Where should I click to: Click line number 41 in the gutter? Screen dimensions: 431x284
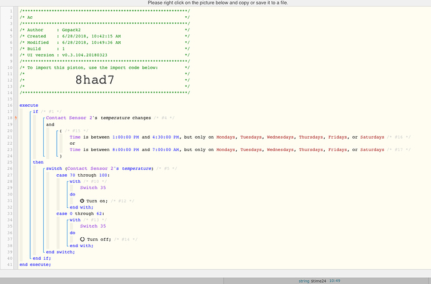coord(10,265)
